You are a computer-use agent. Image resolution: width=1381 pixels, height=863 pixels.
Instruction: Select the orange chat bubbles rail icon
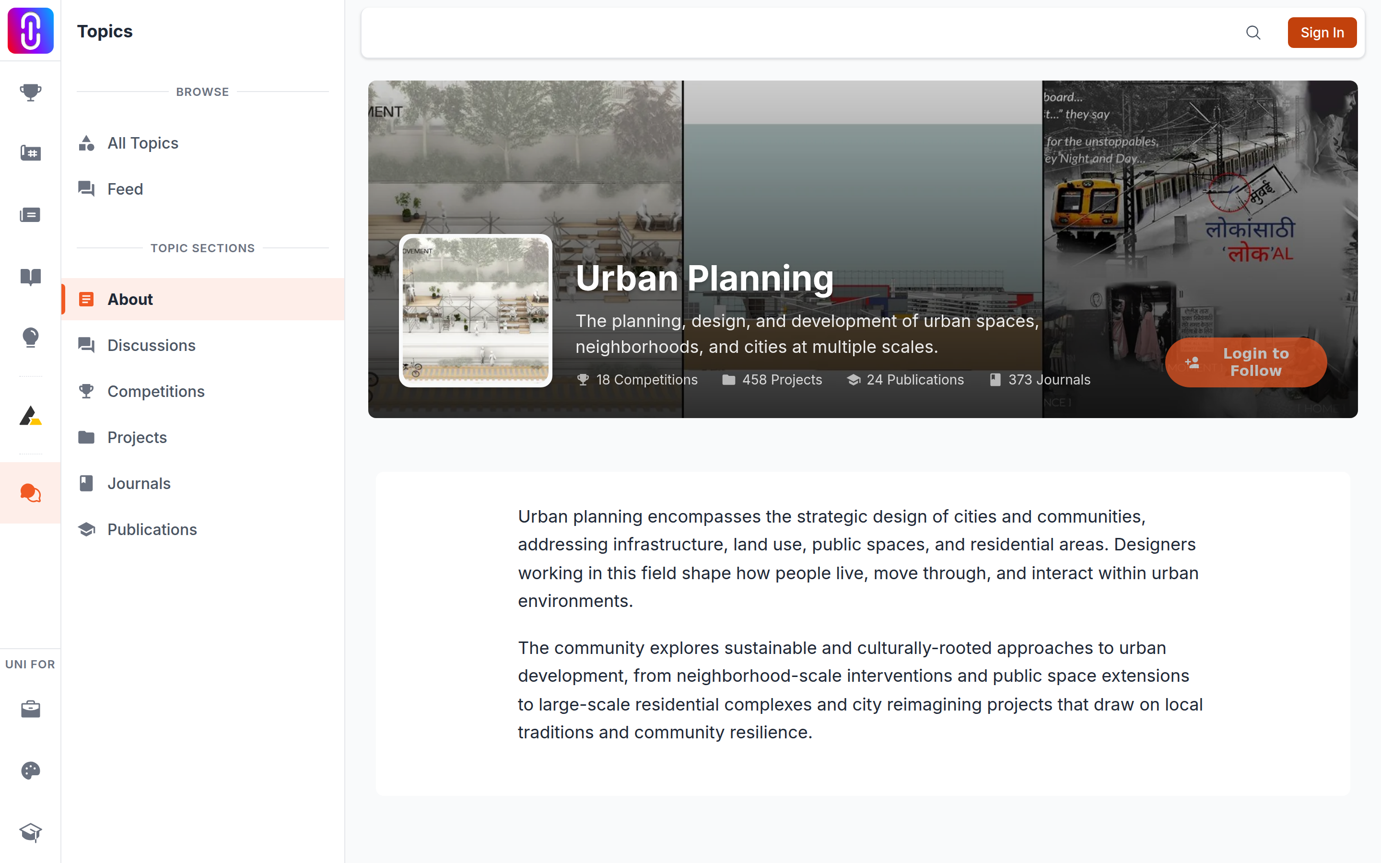tap(30, 492)
